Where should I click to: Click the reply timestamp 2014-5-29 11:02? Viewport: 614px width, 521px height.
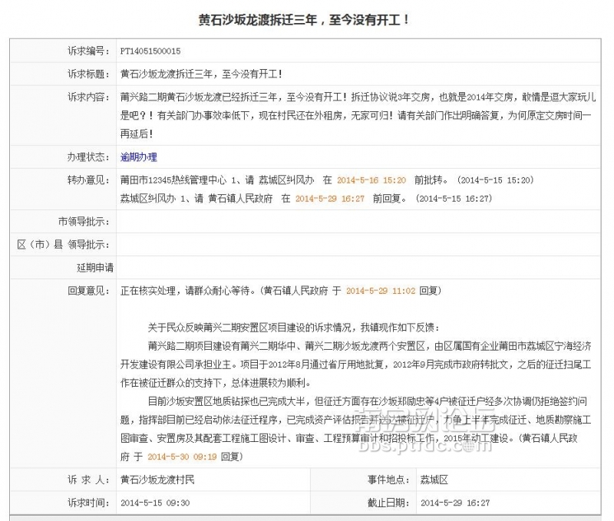click(380, 291)
